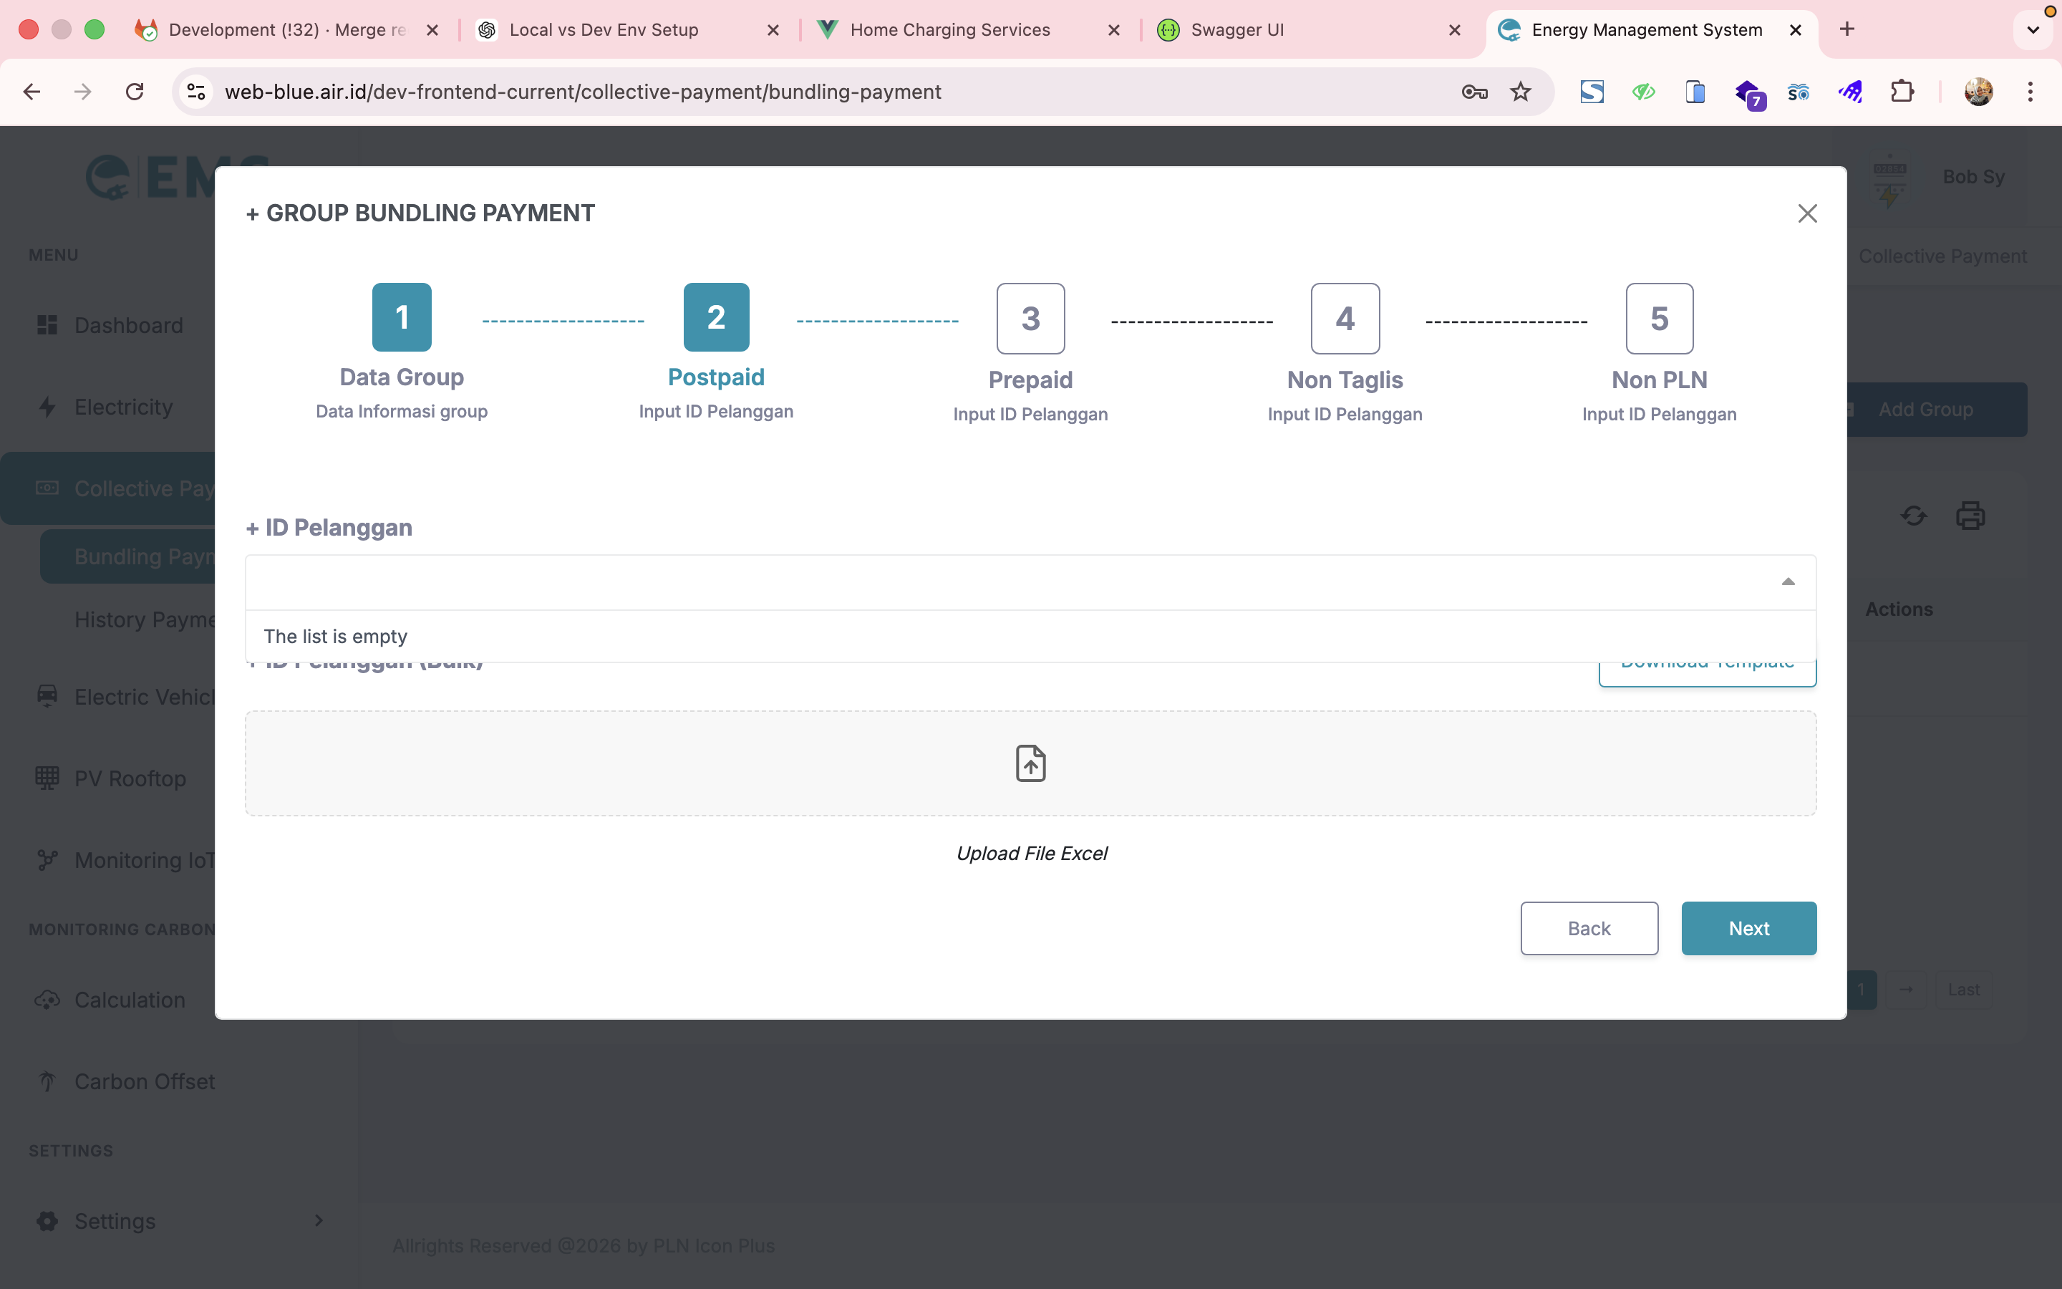Click the upload file icon in drop zone
The image size is (2062, 1289).
coord(1030,763)
